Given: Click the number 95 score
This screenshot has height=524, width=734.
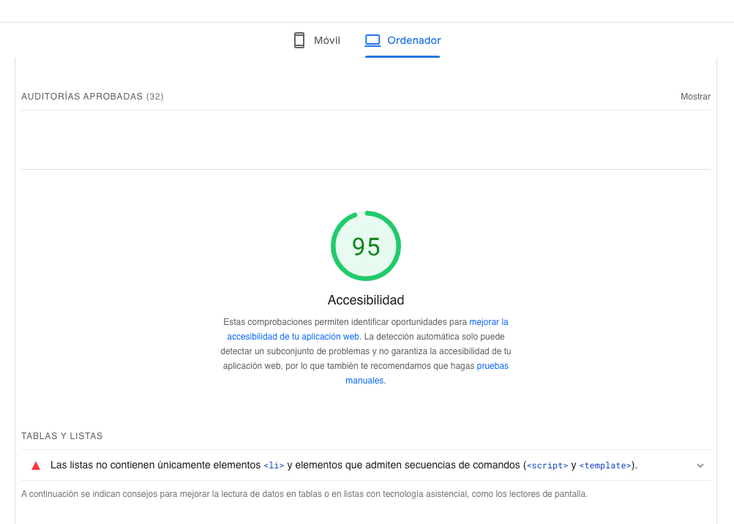Looking at the screenshot, I should (366, 247).
